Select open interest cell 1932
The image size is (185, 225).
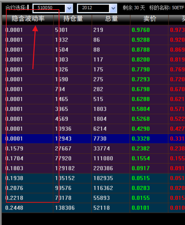point(62,40)
